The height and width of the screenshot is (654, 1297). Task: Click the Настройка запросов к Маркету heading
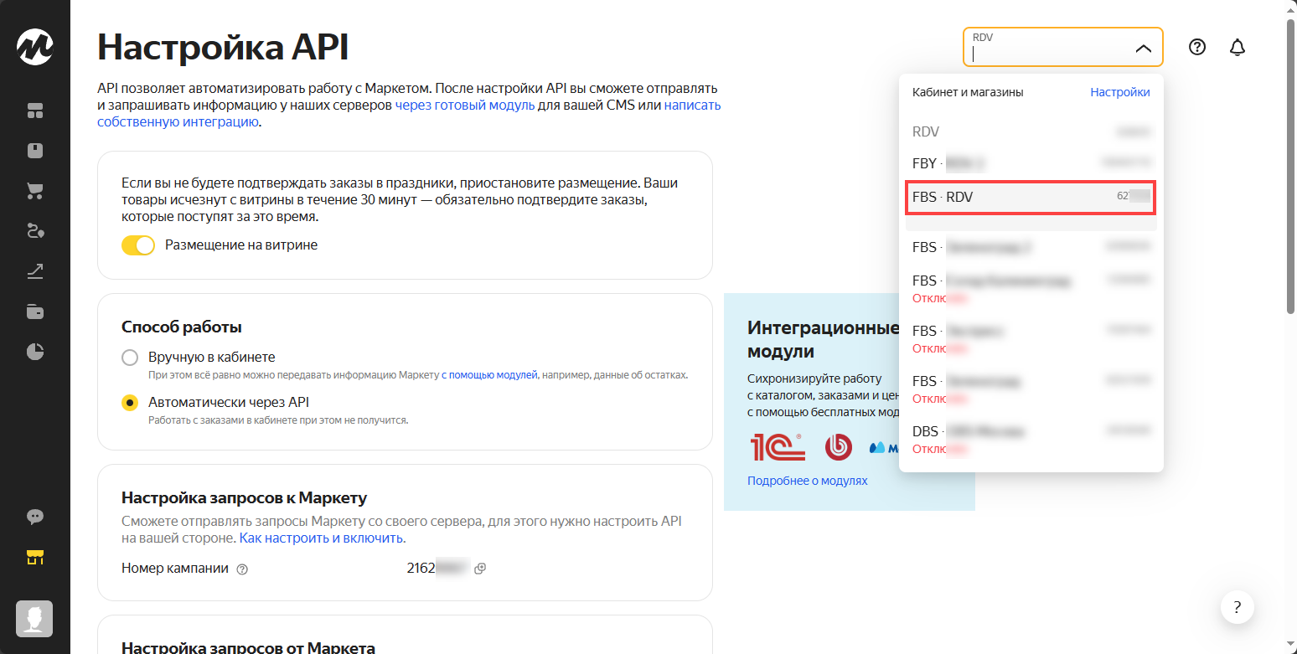[245, 498]
